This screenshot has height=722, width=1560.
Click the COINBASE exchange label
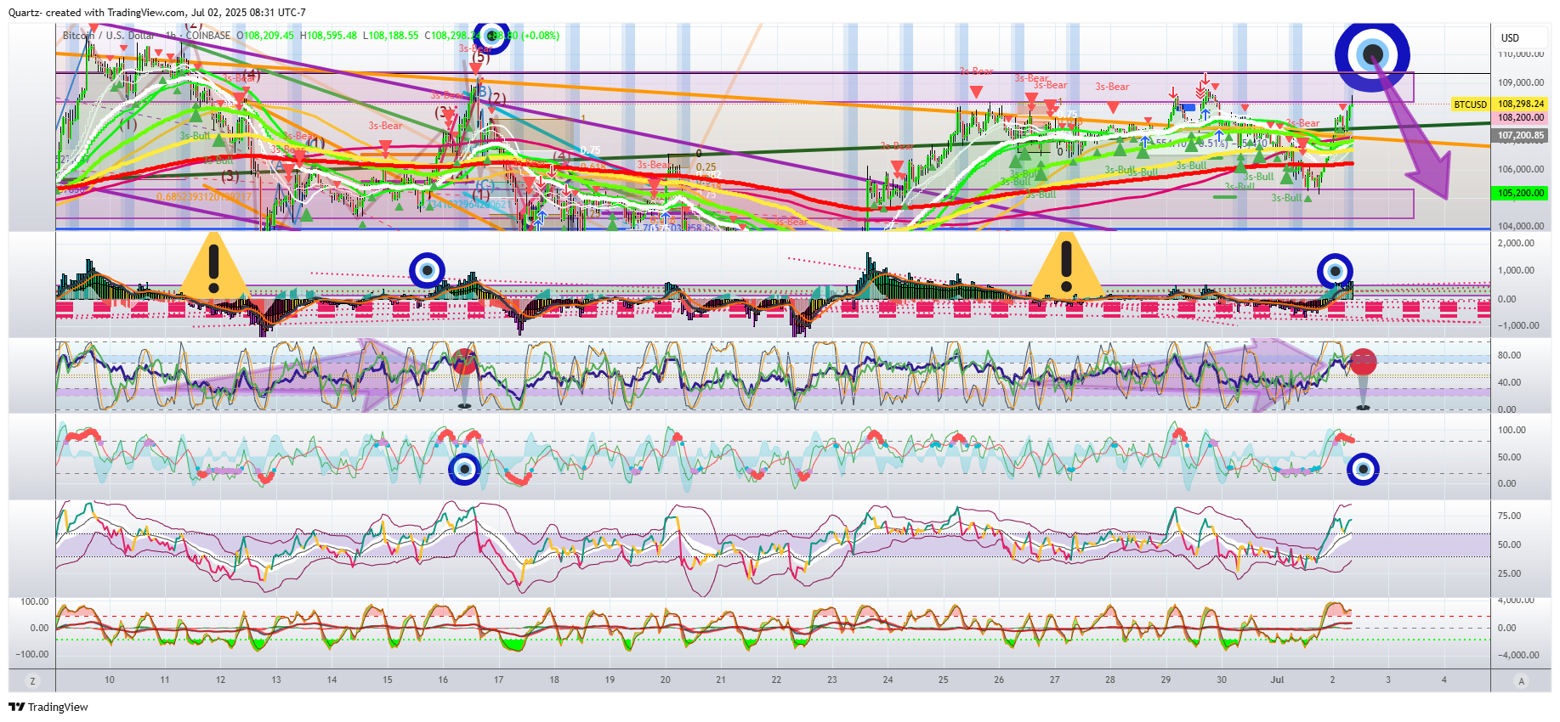[208, 36]
